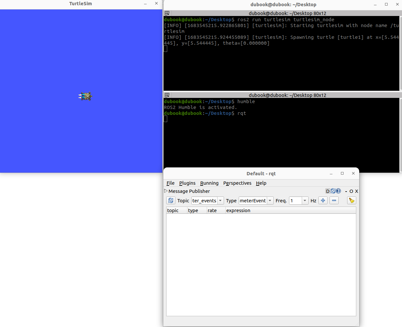Click the 'Default - rqt' window title
Screen dimensions: 402x327
[261, 174]
